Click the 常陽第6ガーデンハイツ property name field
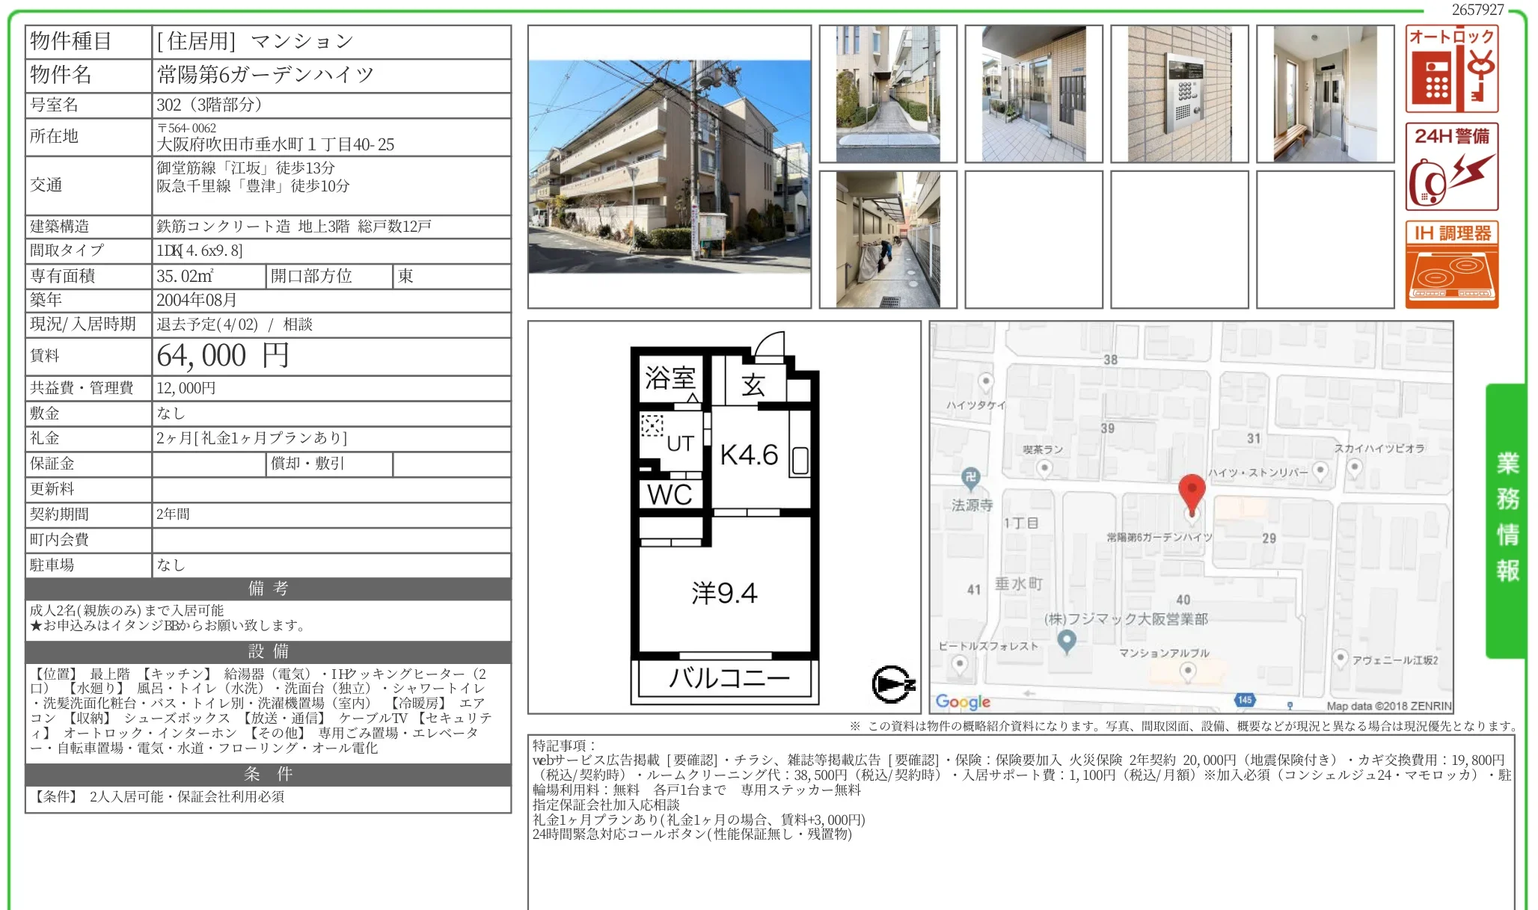This screenshot has height=910, width=1538. coord(266,75)
